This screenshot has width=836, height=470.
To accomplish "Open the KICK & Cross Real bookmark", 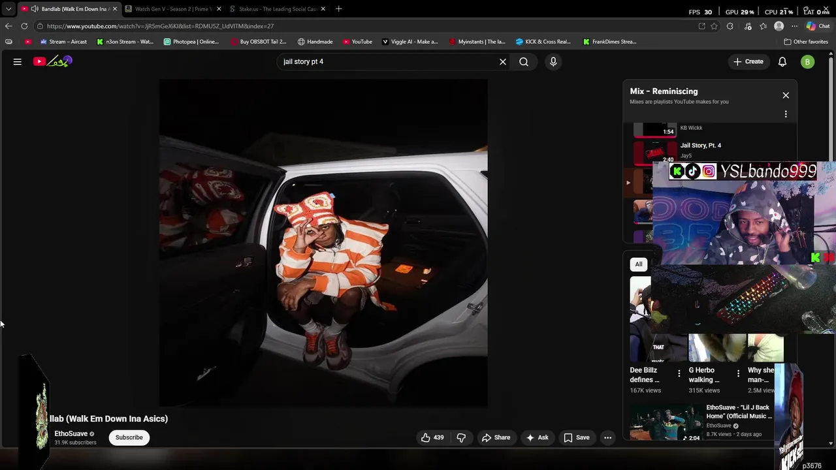I will [x=543, y=42].
